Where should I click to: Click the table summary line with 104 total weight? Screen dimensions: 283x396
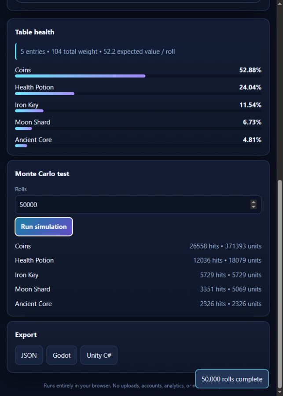pos(98,52)
